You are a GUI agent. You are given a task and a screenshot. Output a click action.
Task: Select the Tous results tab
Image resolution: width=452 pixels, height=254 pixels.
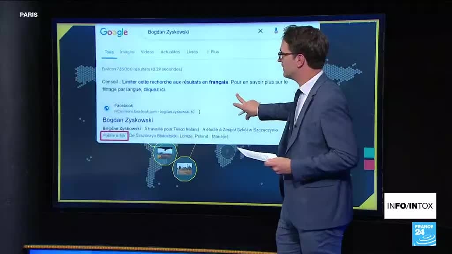(x=109, y=52)
